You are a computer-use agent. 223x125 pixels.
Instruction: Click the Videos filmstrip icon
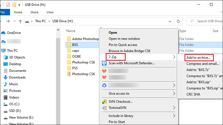(6, 97)
